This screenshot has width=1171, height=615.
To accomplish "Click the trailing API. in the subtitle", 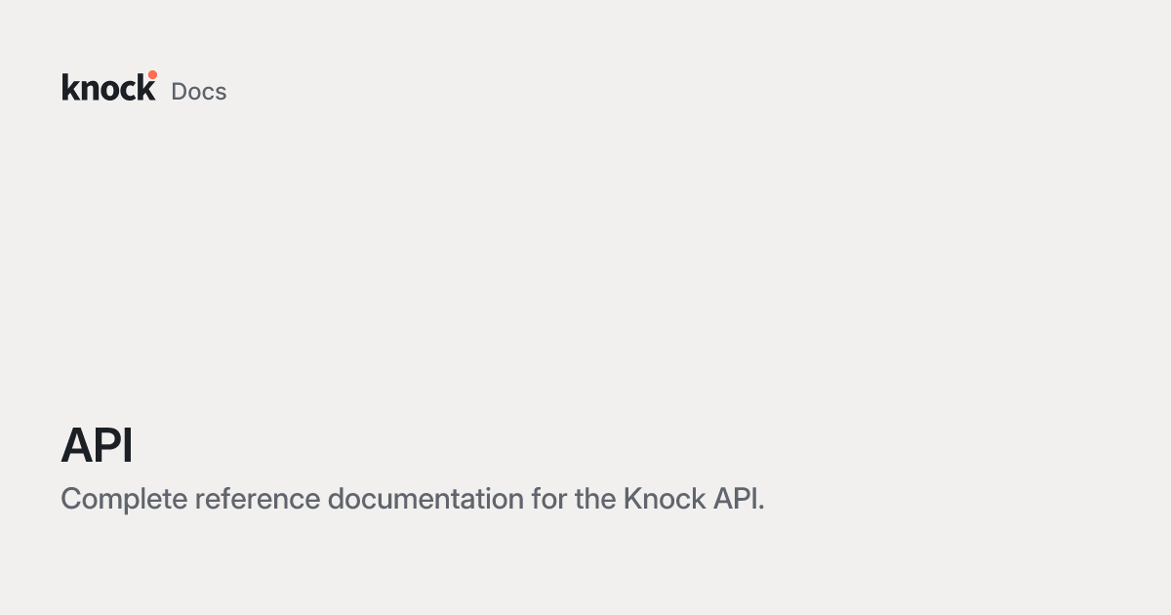I will click(x=737, y=500).
